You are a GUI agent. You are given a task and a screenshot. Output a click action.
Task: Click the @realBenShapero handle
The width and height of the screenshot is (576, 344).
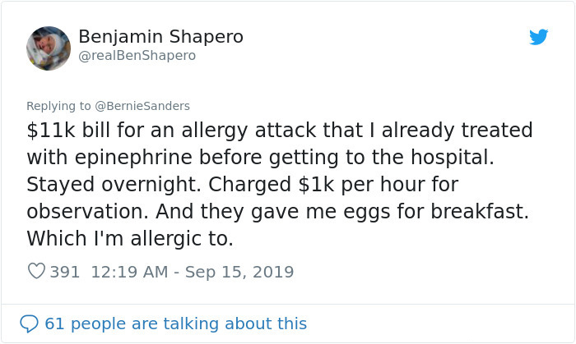coord(137,56)
